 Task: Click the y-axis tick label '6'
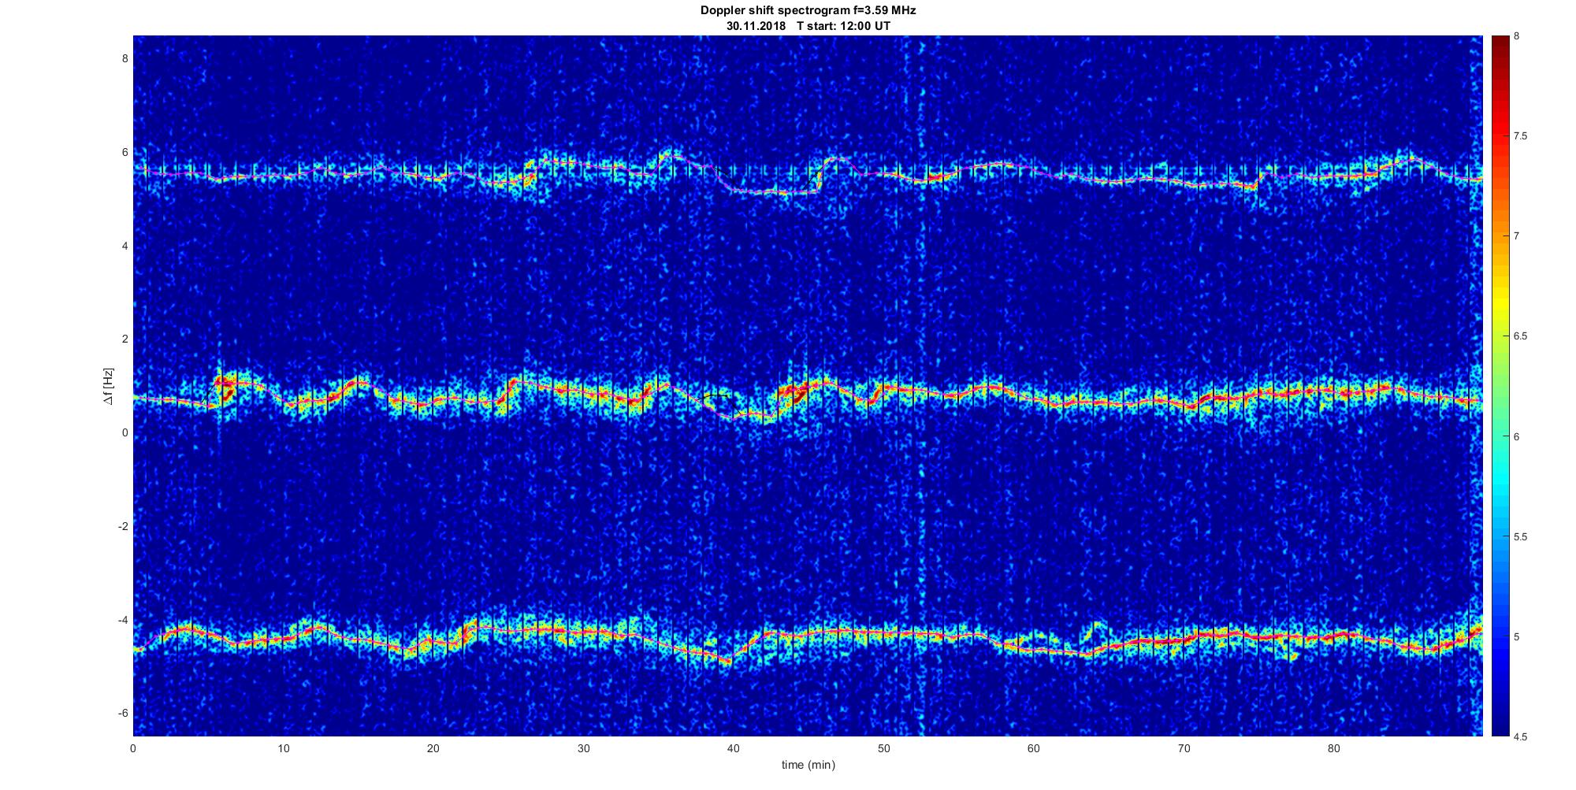click(x=125, y=152)
